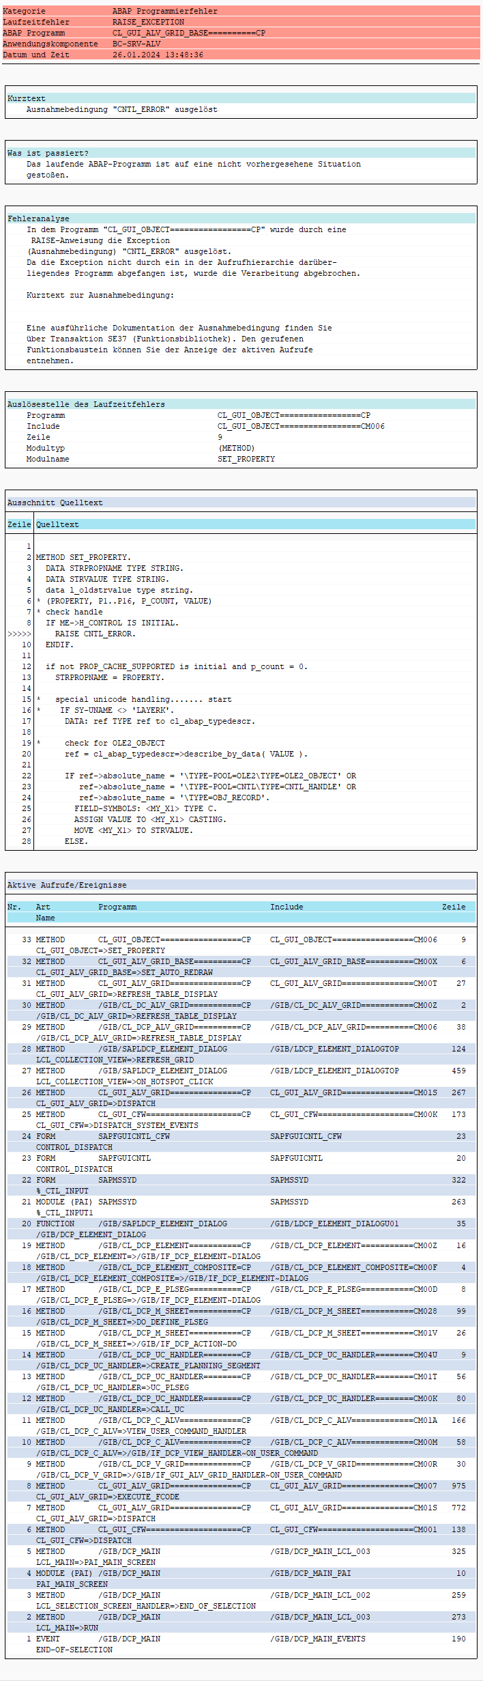Select source line 'METHOD SET_PROPERTY.'
This screenshot has height=1681, width=483.
pyautogui.click(x=83, y=557)
